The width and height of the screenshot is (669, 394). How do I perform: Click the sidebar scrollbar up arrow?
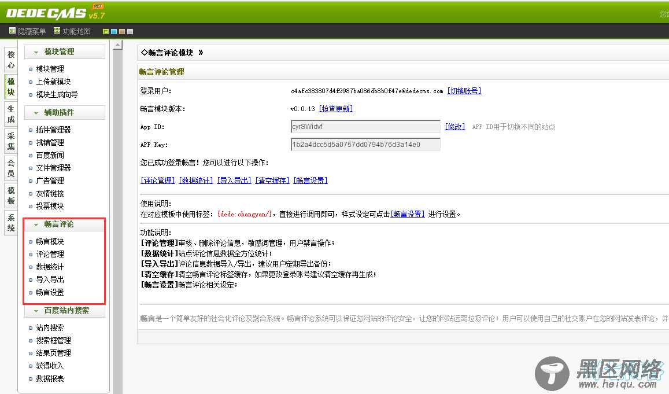(117, 45)
